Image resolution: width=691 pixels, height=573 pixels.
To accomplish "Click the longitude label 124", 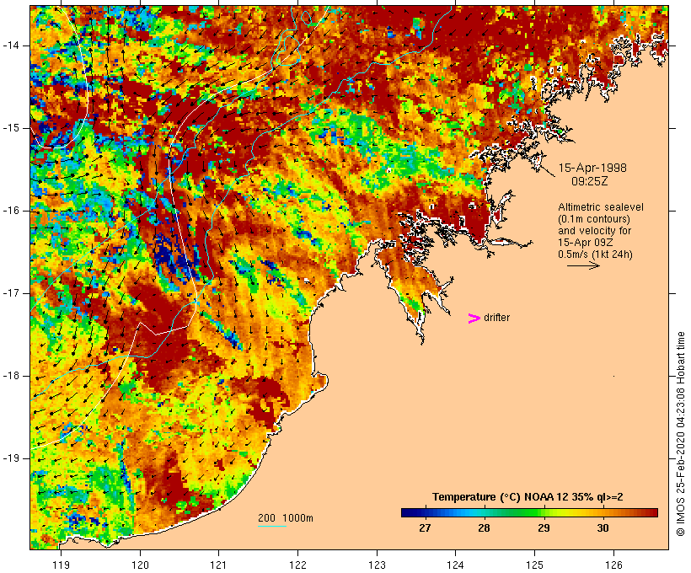I will coord(456,565).
